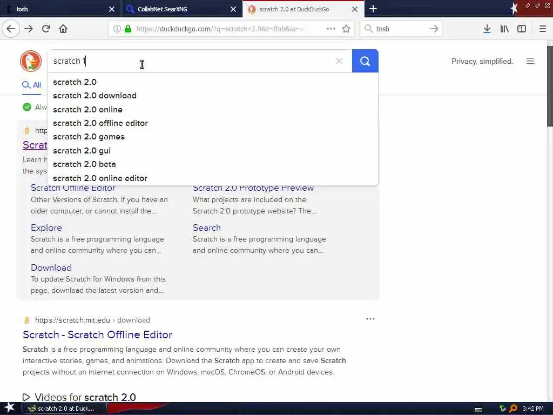Select the All results tab
The image size is (553, 415).
coord(32,85)
